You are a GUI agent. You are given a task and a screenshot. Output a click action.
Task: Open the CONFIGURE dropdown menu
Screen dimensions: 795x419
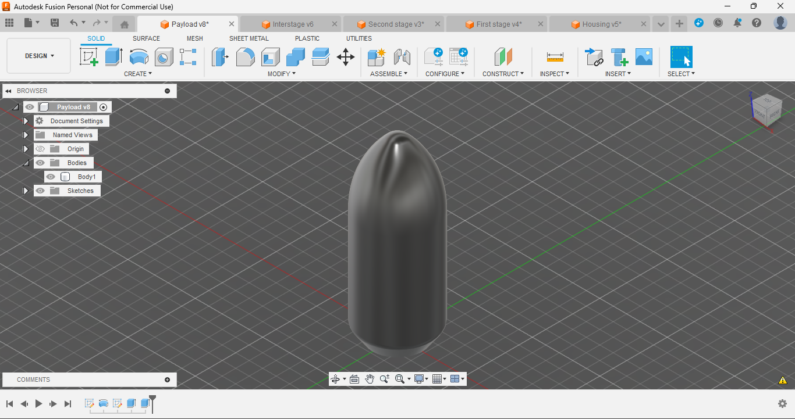pos(445,74)
